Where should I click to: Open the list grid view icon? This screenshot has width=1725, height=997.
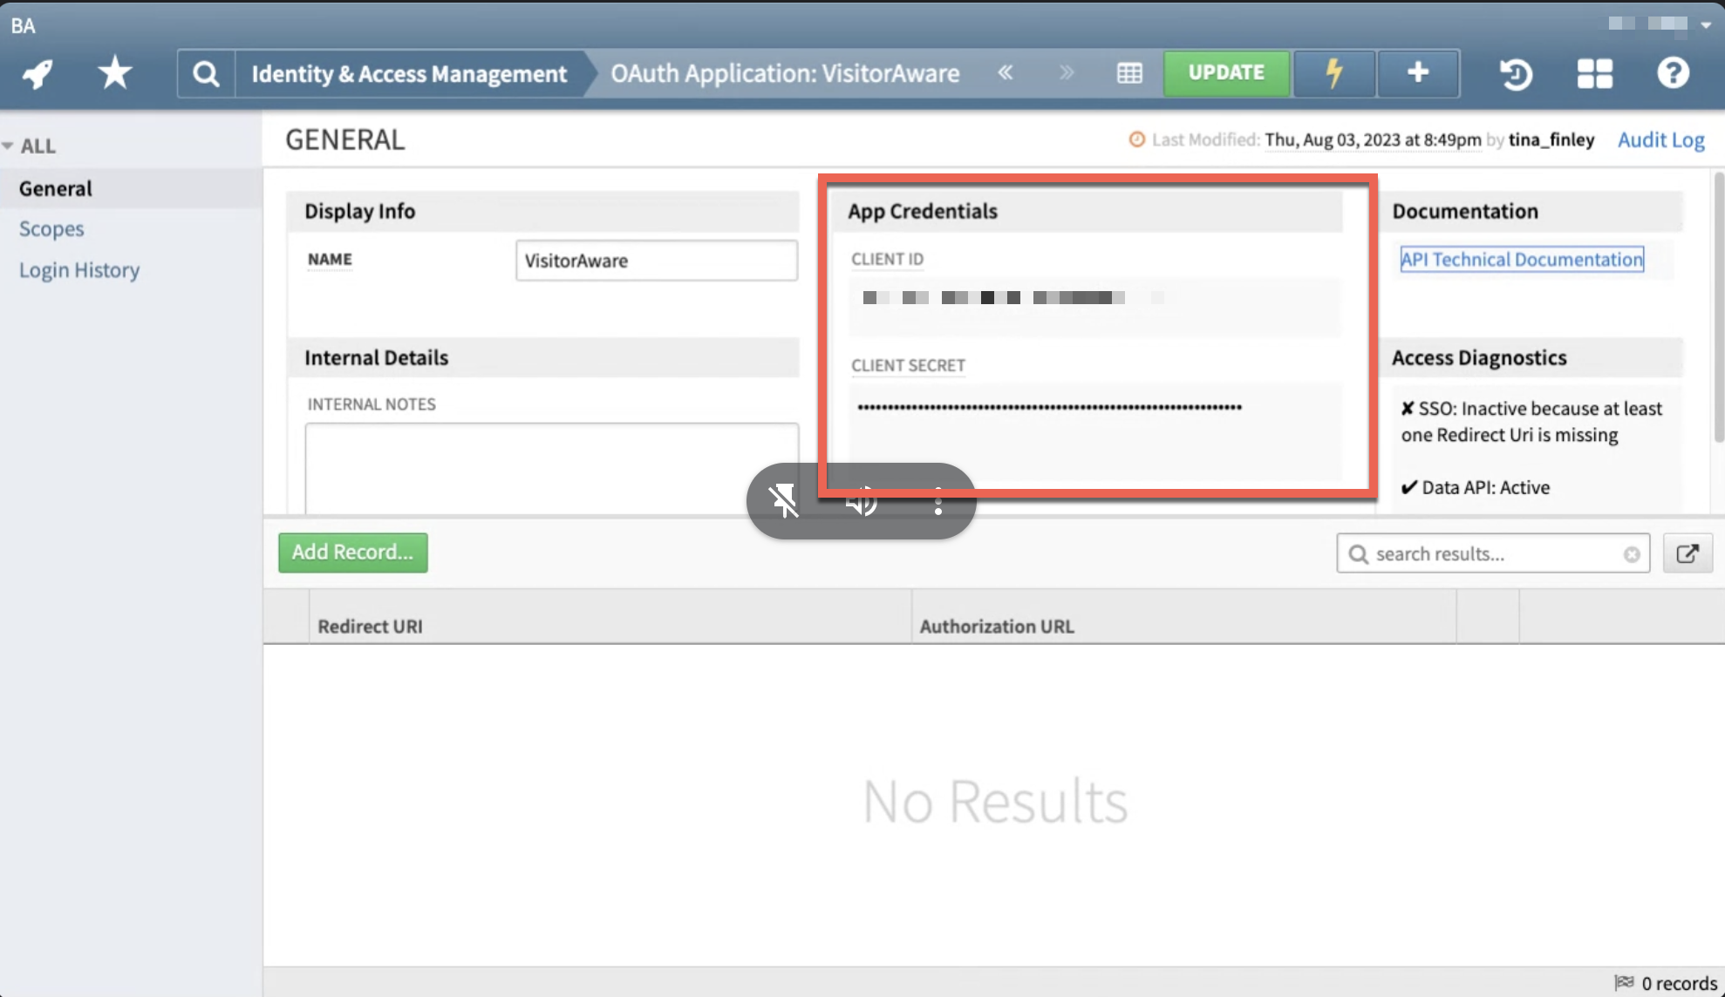1129,73
